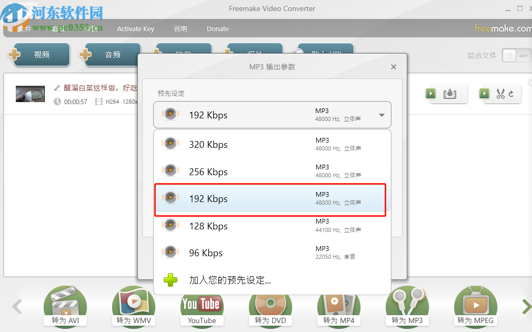Image resolution: width=532 pixels, height=332 pixels.
Task: Select the 320 Kbps preset radio button
Action: 170,143
